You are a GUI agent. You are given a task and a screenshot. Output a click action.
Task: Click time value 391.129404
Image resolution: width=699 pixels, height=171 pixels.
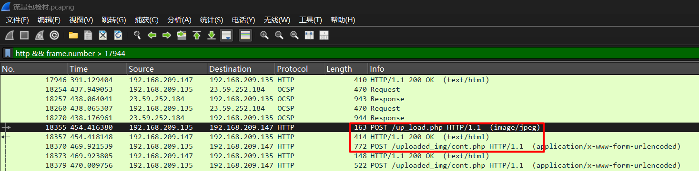pyautogui.click(x=91, y=80)
